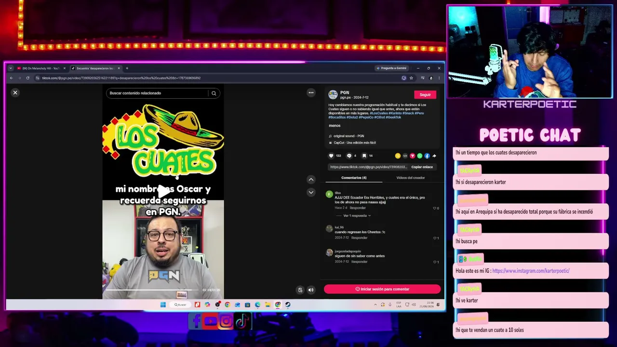Open Steam from the taskbar
617x347 pixels.
tap(288, 305)
